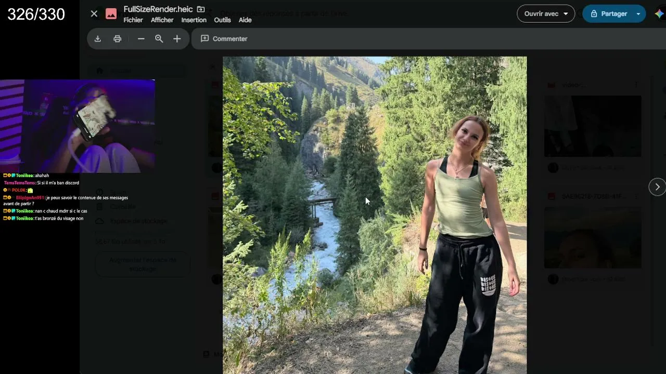Click the move-to-folder icon beside the filename
The height and width of the screenshot is (374, 666).
point(201,9)
